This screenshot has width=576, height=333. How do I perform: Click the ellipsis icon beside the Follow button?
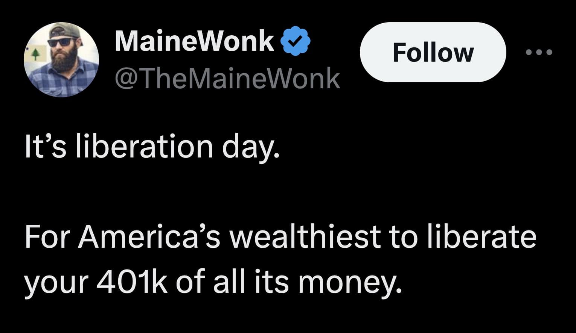tap(539, 53)
